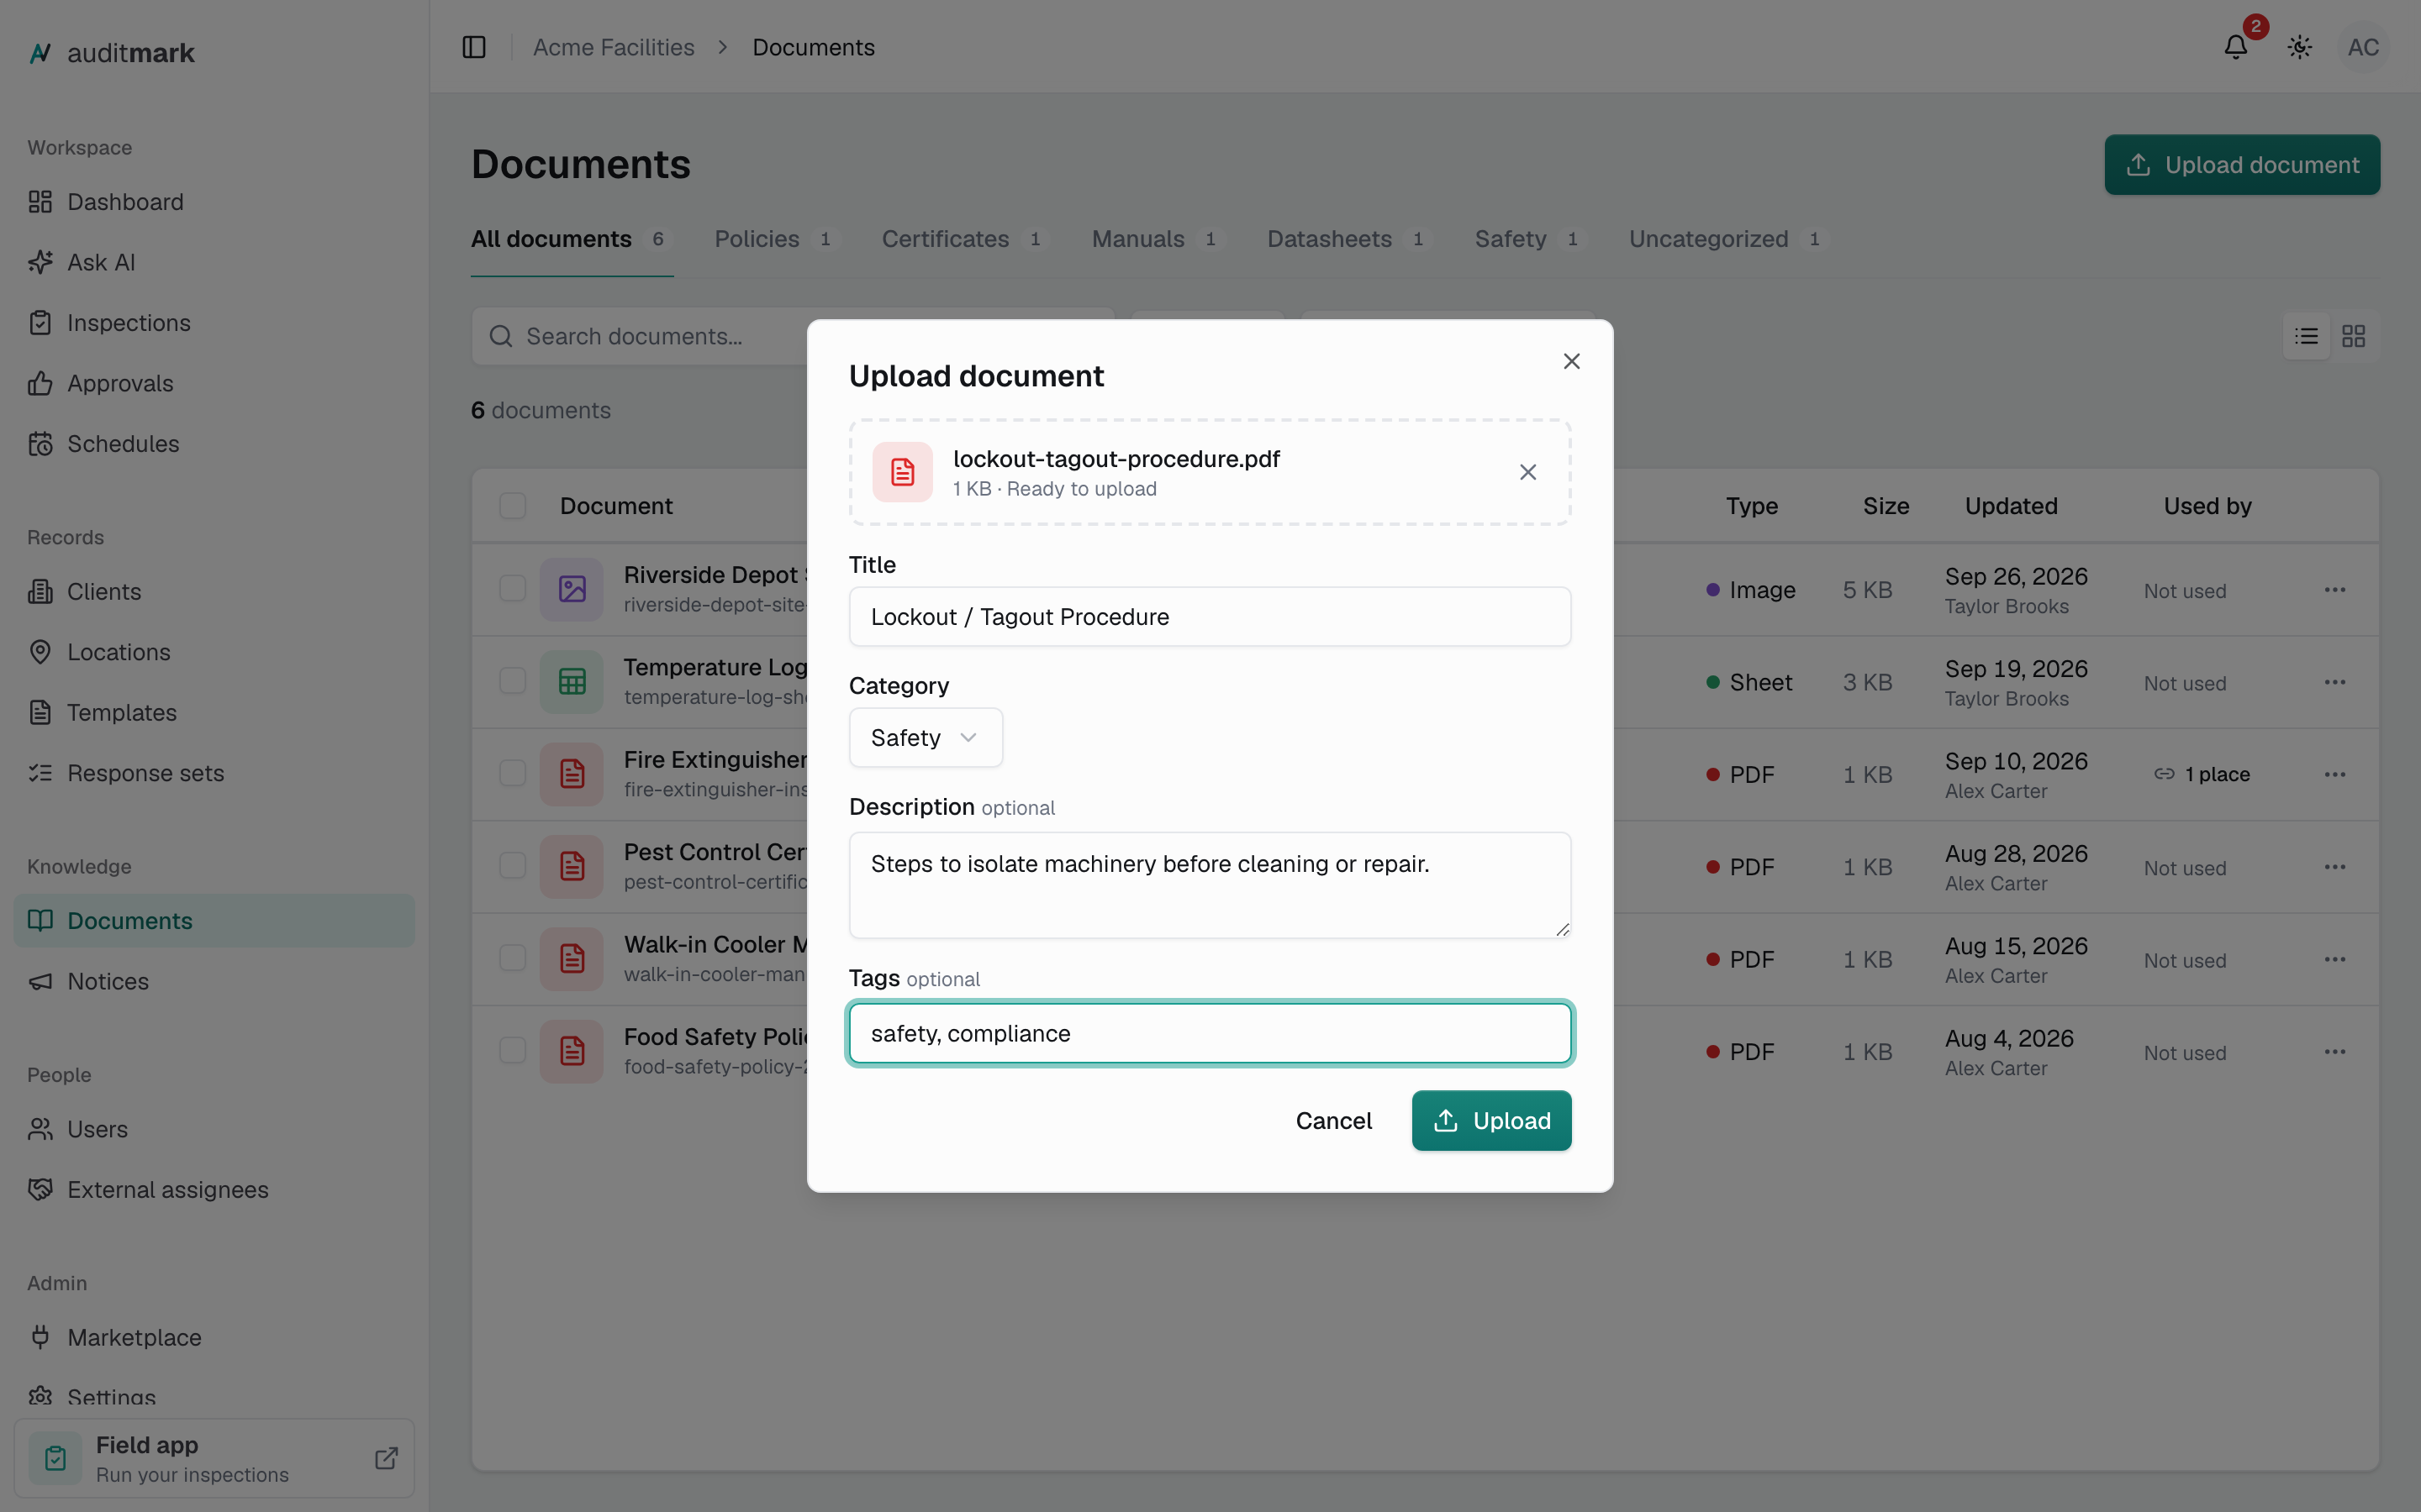This screenshot has height=1512, width=2421.
Task: Switch theme with the sun icon
Action: click(x=2300, y=47)
